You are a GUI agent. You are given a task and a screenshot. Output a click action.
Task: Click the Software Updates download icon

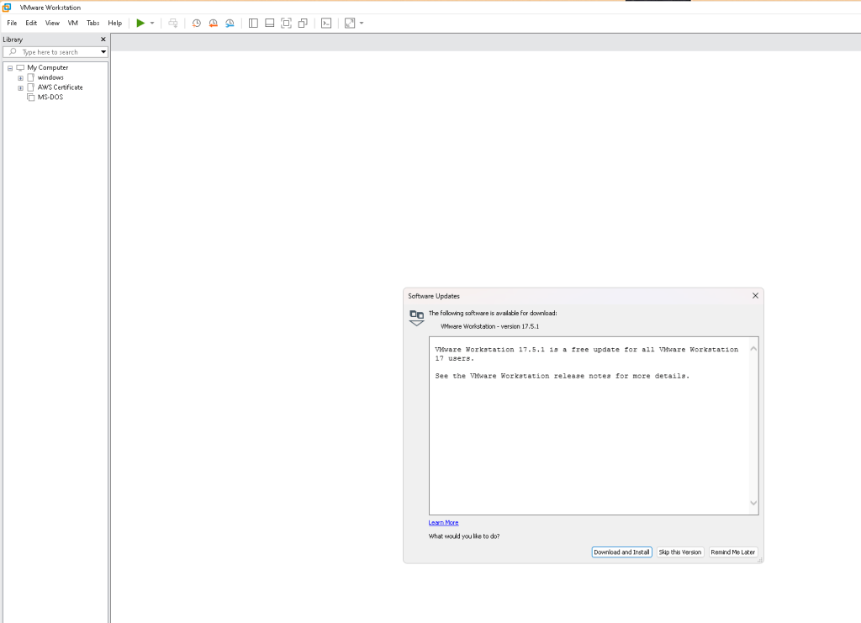417,318
